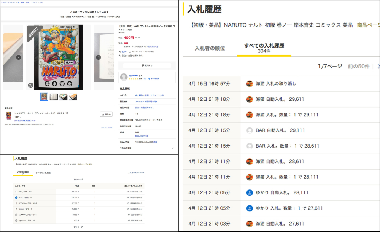Click 前の50件 pagination link
380x232 pixels.
[x=359, y=66]
